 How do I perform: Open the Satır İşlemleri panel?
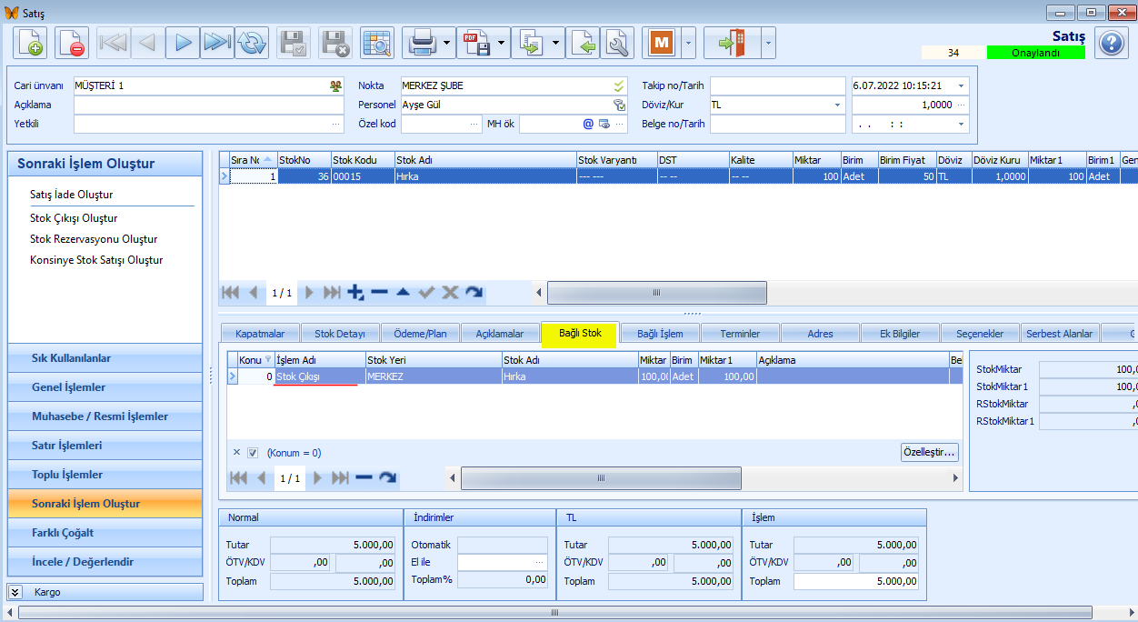tap(105, 446)
